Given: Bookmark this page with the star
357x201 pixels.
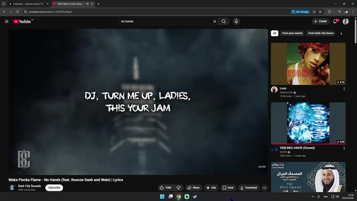Looking at the screenshot, I should click(x=320, y=12).
